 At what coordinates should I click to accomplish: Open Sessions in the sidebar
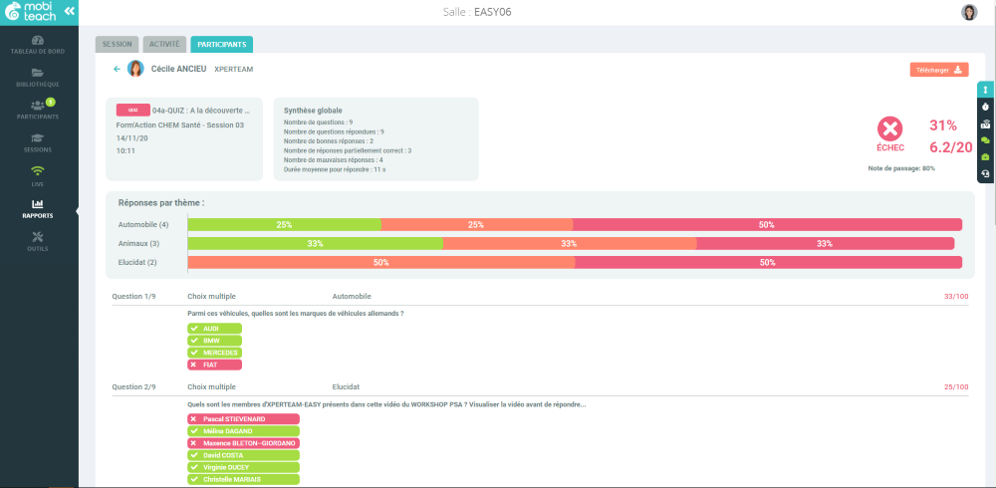pyautogui.click(x=38, y=143)
